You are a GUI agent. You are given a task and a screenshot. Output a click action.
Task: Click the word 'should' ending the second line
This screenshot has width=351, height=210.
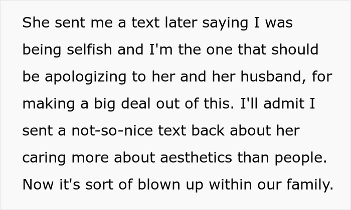[x=295, y=49]
